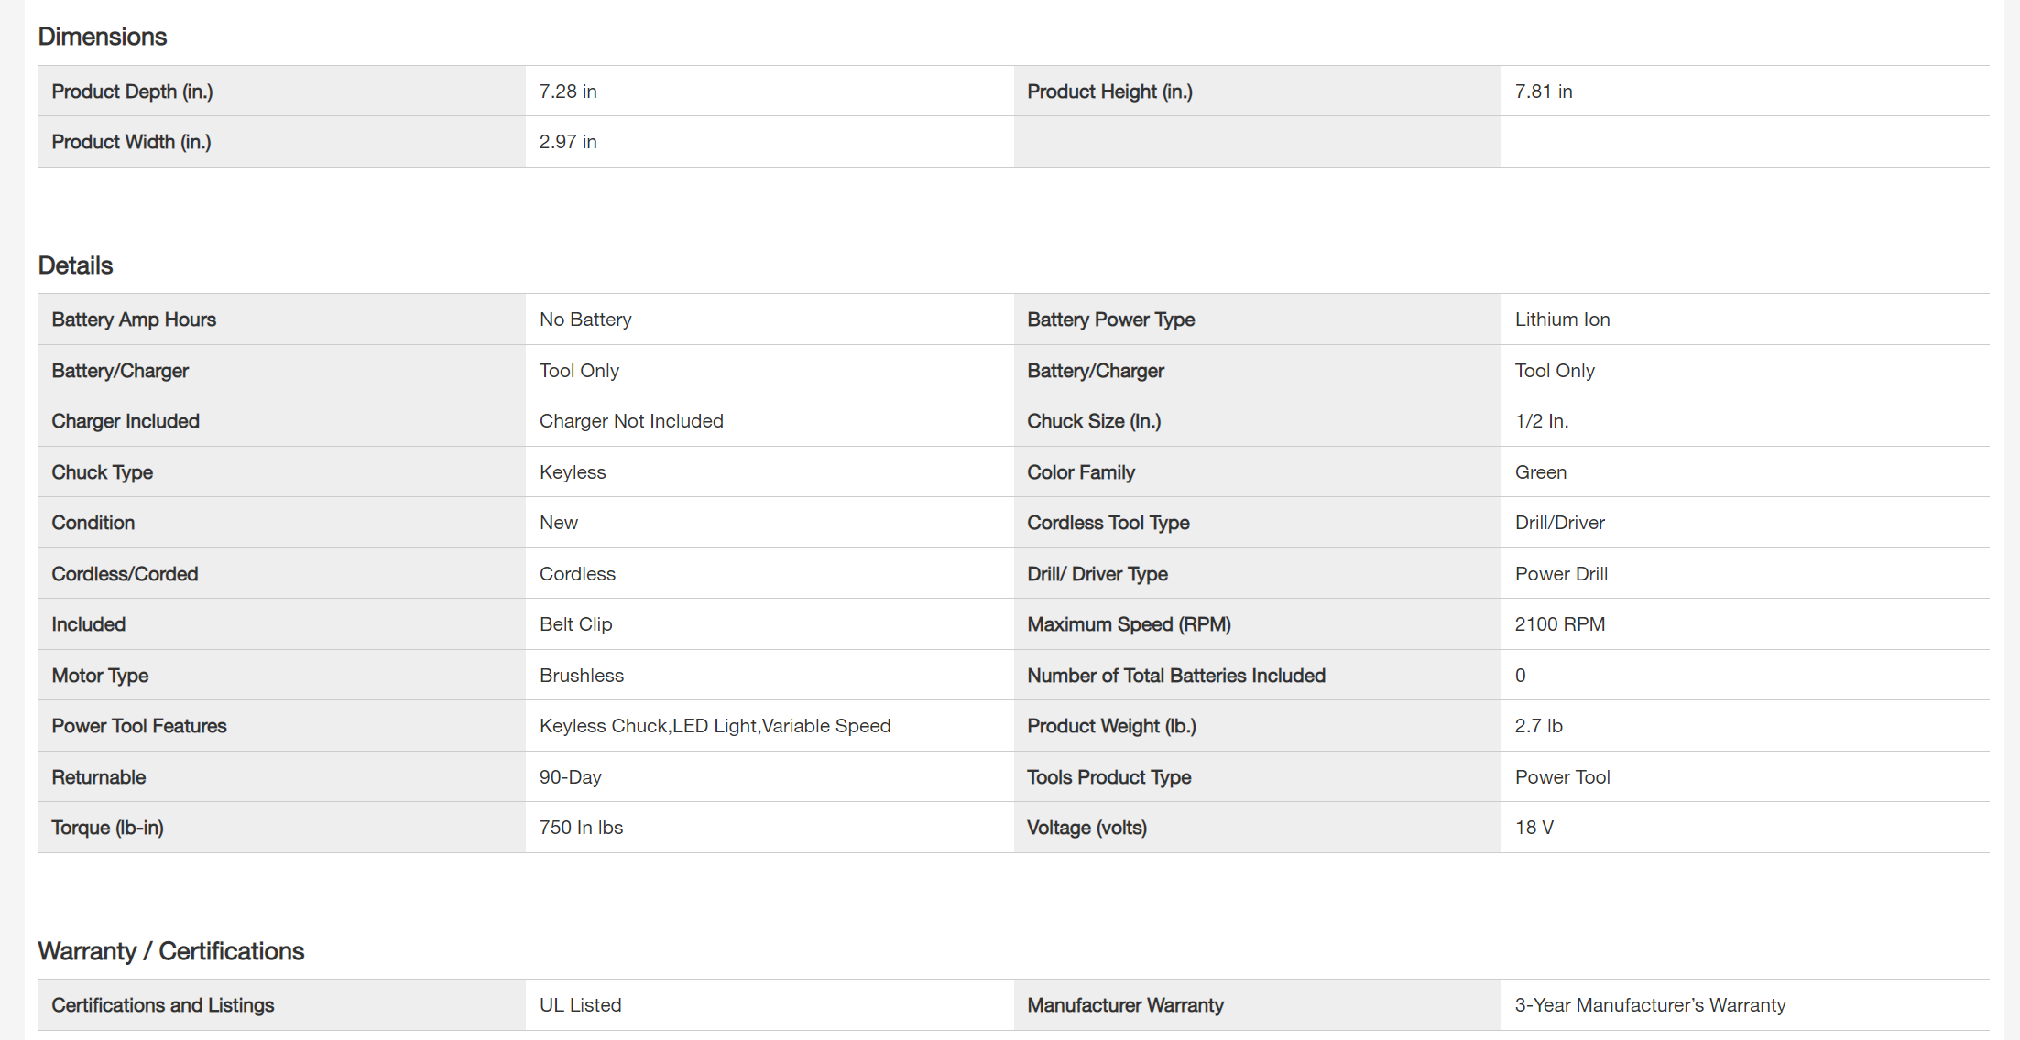This screenshot has width=2020, height=1040.
Task: Click the Product Height (in.) label
Action: click(x=1109, y=92)
